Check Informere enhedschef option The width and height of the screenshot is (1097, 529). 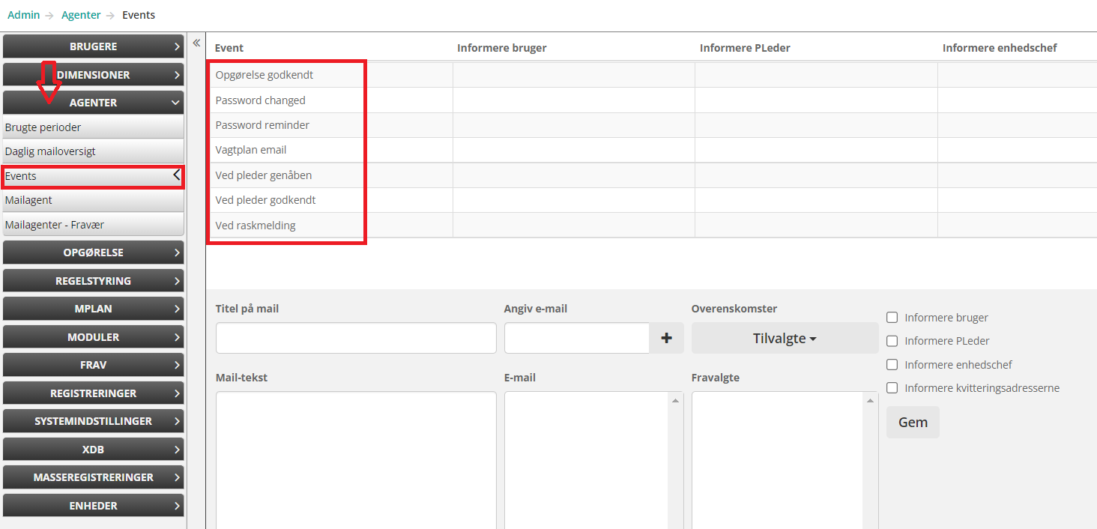[x=892, y=365]
